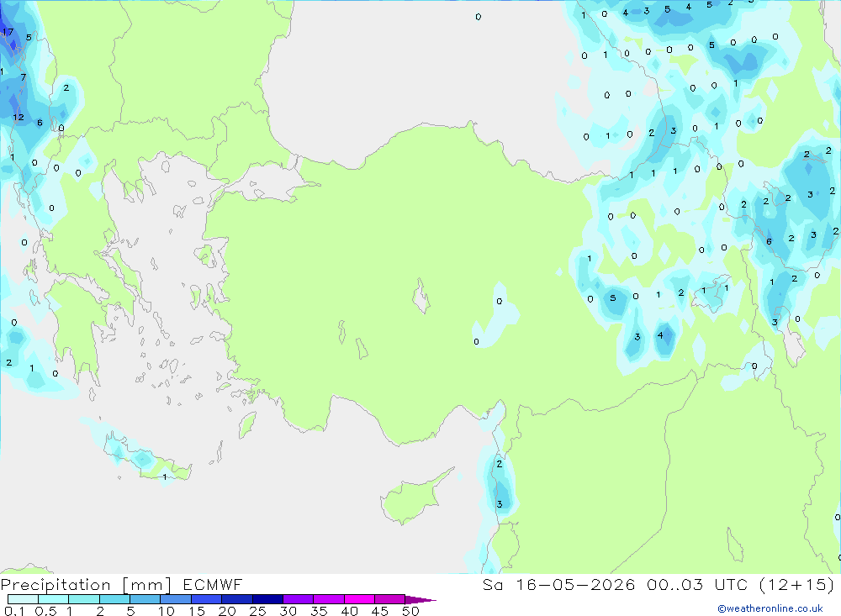Click the '15' legend scale label

(197, 611)
